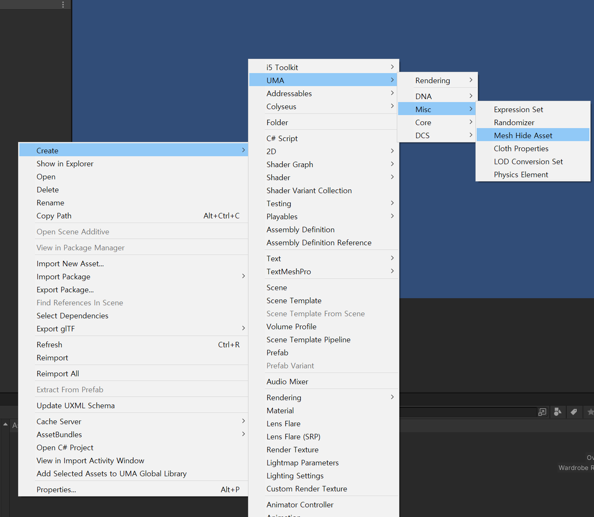The image size is (594, 517).
Task: Create a new Scene
Action: (x=323, y=287)
